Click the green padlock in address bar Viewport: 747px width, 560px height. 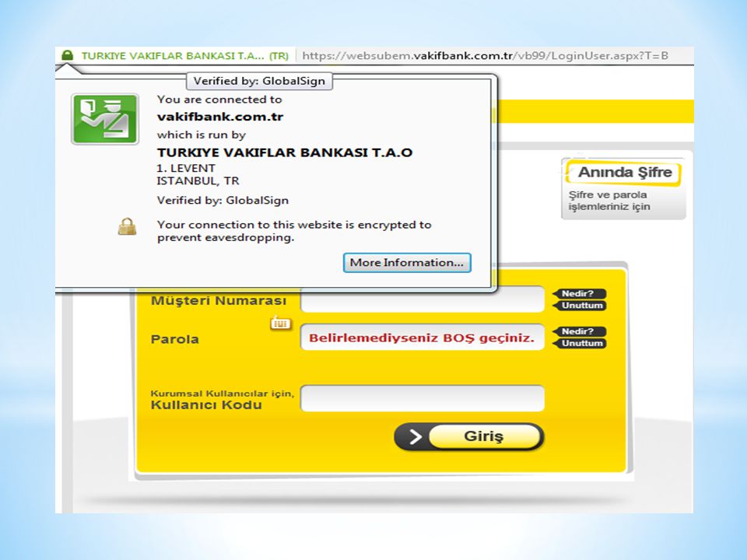coord(68,55)
